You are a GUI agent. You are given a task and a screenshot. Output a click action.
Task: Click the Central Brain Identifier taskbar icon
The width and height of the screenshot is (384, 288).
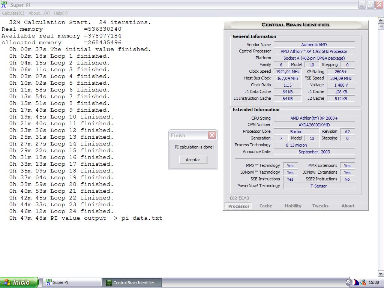click(109, 283)
